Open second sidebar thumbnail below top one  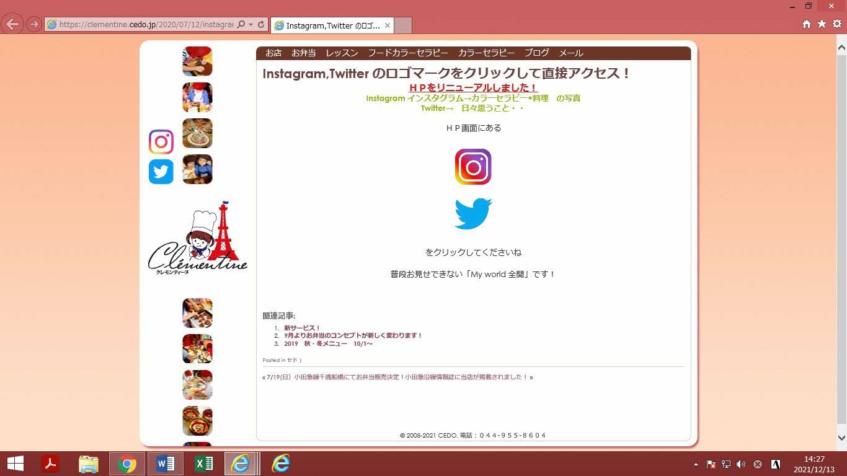click(197, 97)
